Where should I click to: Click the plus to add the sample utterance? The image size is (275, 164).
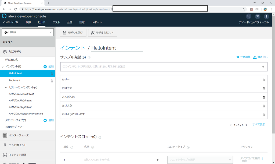coord(263,67)
